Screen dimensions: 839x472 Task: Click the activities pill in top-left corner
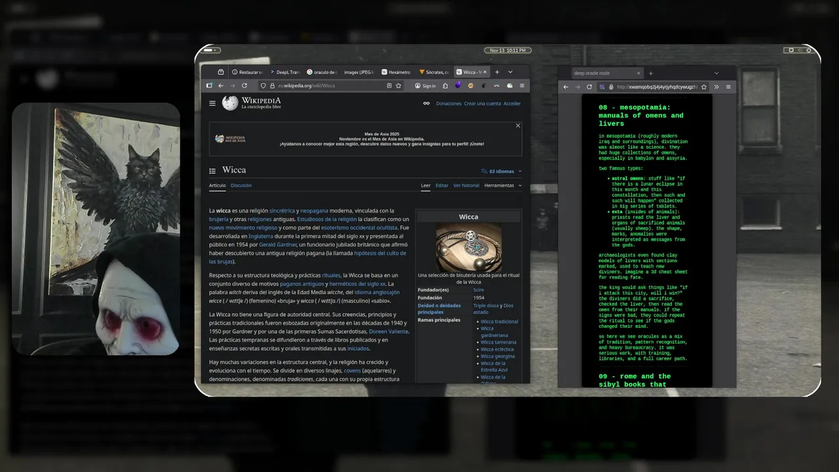pos(212,50)
